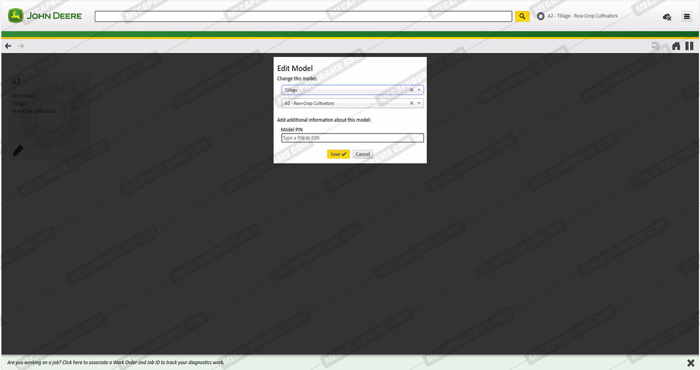Click the top search text box

point(303,16)
